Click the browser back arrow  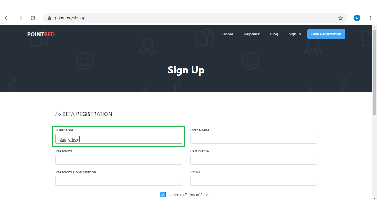6,18
